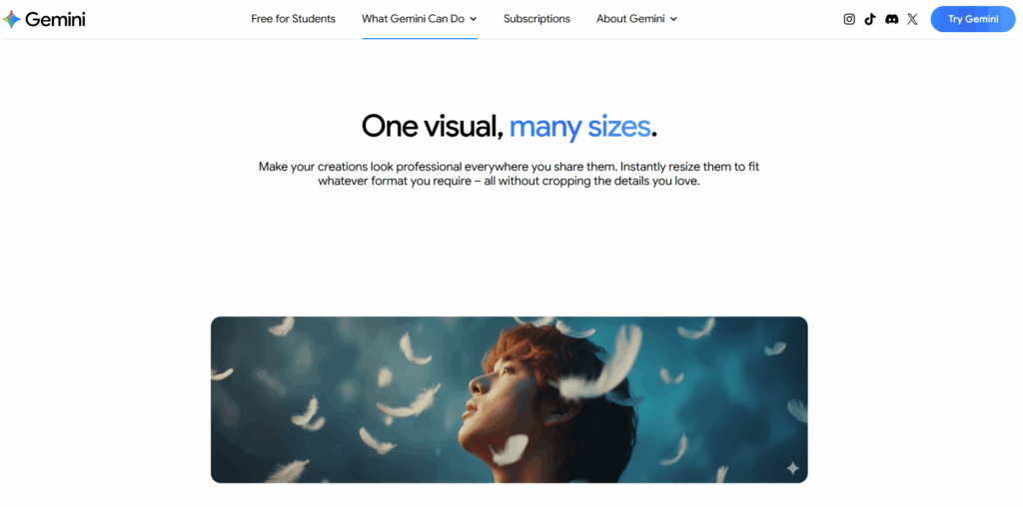Click the Try Gemini button
The height and width of the screenshot is (507, 1023).
[x=973, y=19]
